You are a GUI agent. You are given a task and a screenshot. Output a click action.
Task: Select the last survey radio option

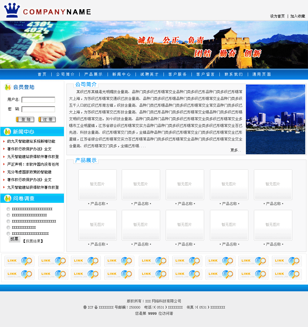(x=8, y=234)
